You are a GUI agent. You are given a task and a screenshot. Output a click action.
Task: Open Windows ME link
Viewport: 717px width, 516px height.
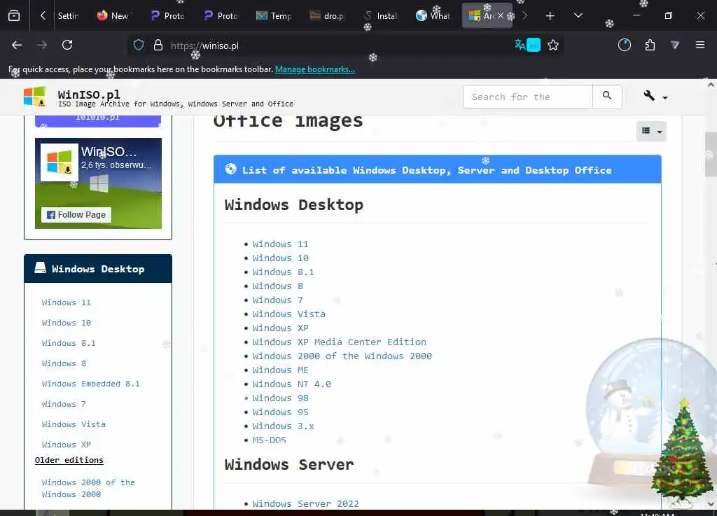pyautogui.click(x=280, y=370)
